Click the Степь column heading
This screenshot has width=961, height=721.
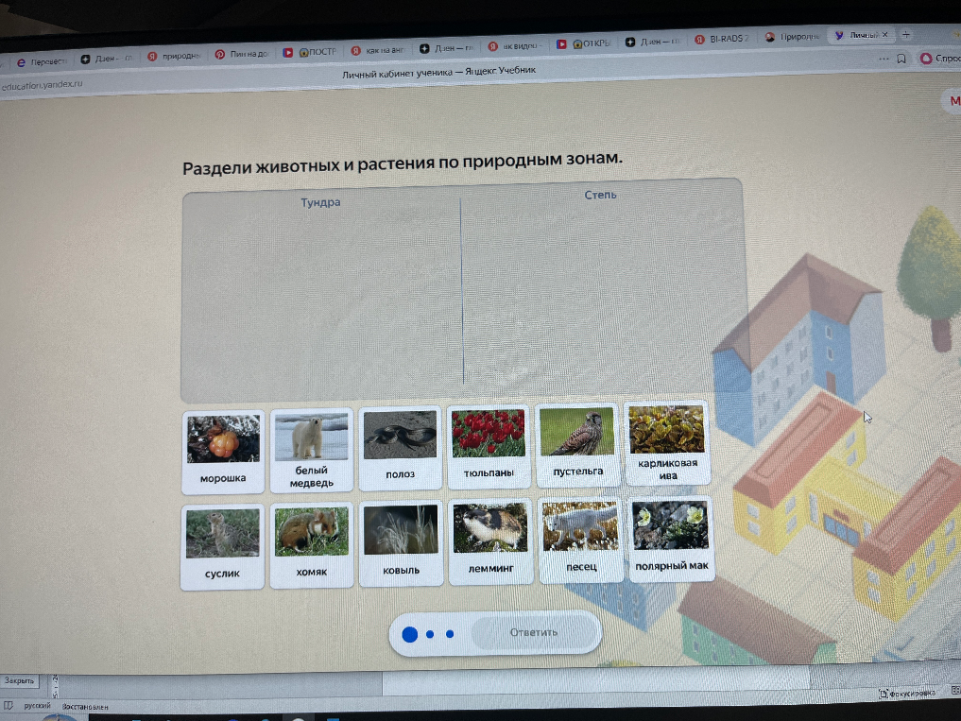[x=600, y=195]
